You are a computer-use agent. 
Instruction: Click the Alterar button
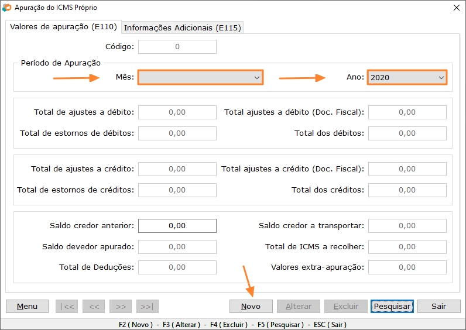(299, 306)
